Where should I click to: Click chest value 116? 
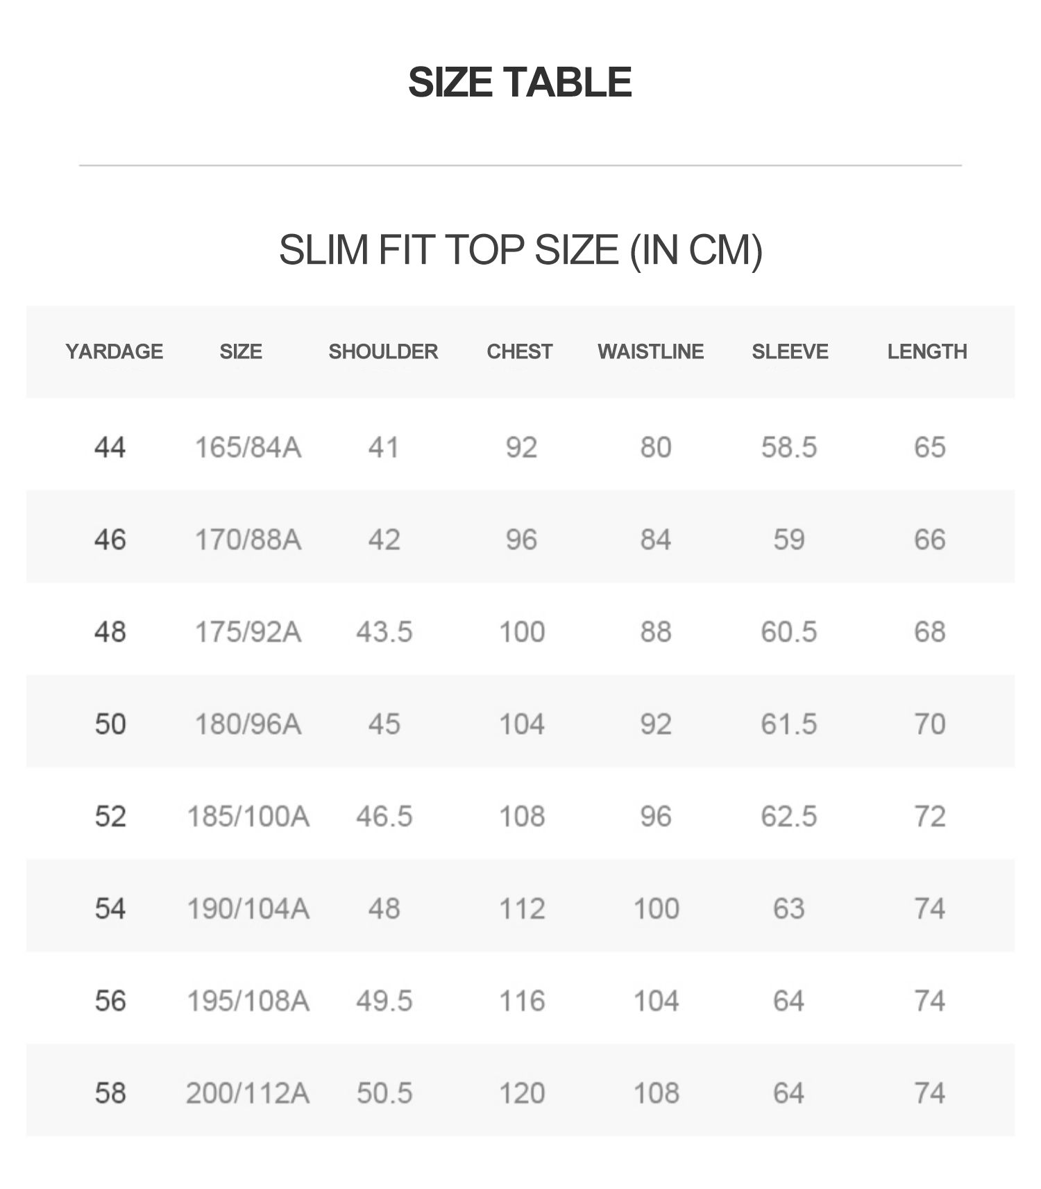pyautogui.click(x=522, y=1001)
